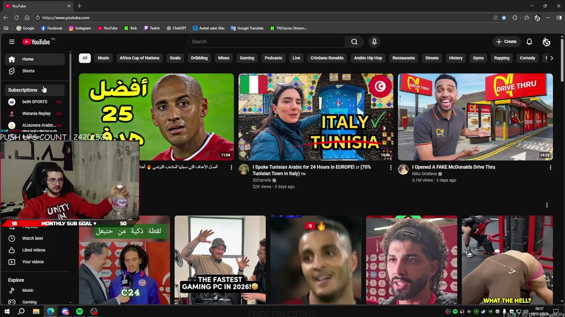The height and width of the screenshot is (317, 565).
Task: Start voice search with microphone icon
Action: [x=374, y=41]
